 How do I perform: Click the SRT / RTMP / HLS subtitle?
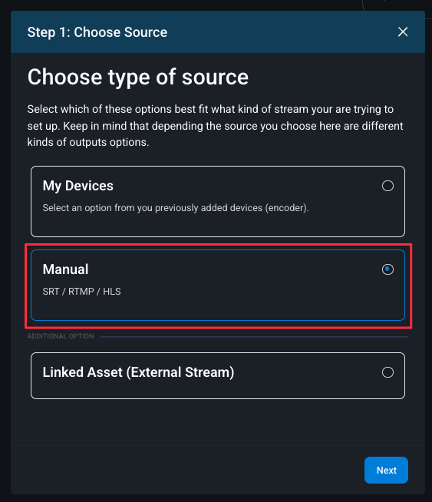click(82, 292)
